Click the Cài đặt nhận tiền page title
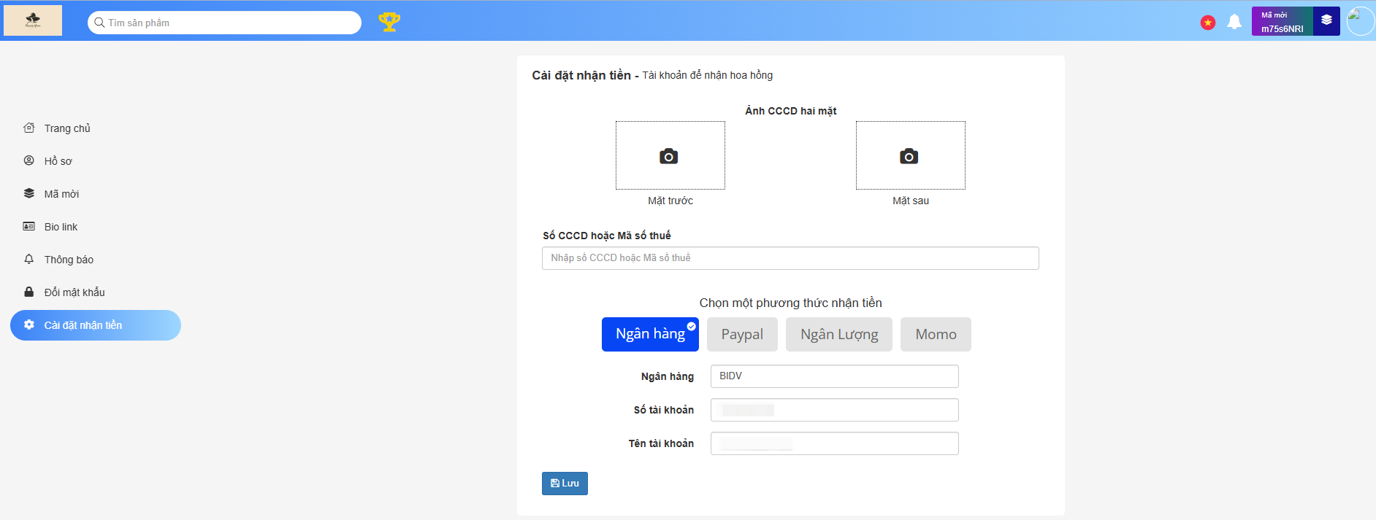Image resolution: width=1376 pixels, height=520 pixels. pos(581,75)
